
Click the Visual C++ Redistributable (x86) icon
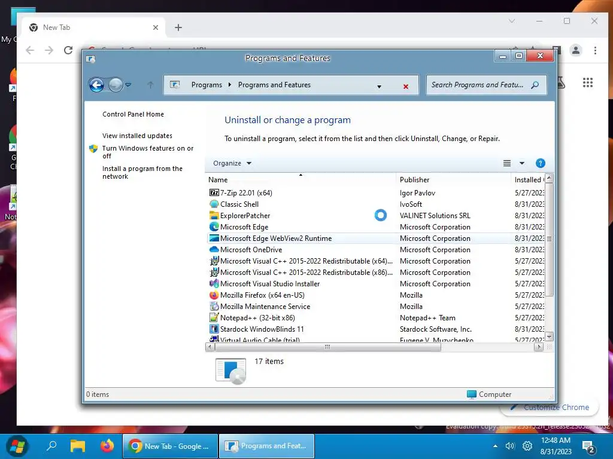214,272
